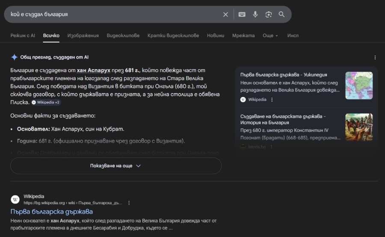Viewport: 385px width, 237px height.
Task: Click the 'Година:' 681 г. bullet line
Action: [101, 141]
